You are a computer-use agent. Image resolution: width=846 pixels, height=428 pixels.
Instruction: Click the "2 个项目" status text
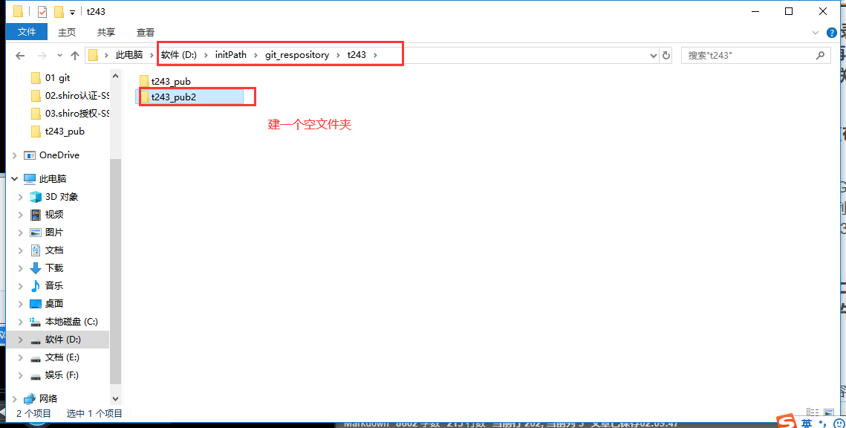tap(33, 413)
